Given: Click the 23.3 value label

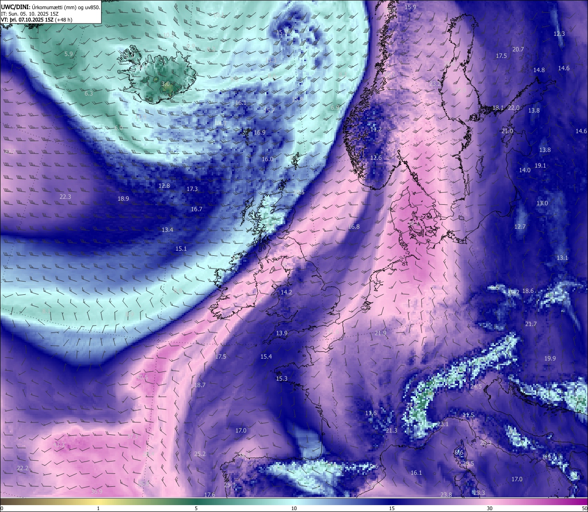Looking at the screenshot, I should click(x=479, y=493).
